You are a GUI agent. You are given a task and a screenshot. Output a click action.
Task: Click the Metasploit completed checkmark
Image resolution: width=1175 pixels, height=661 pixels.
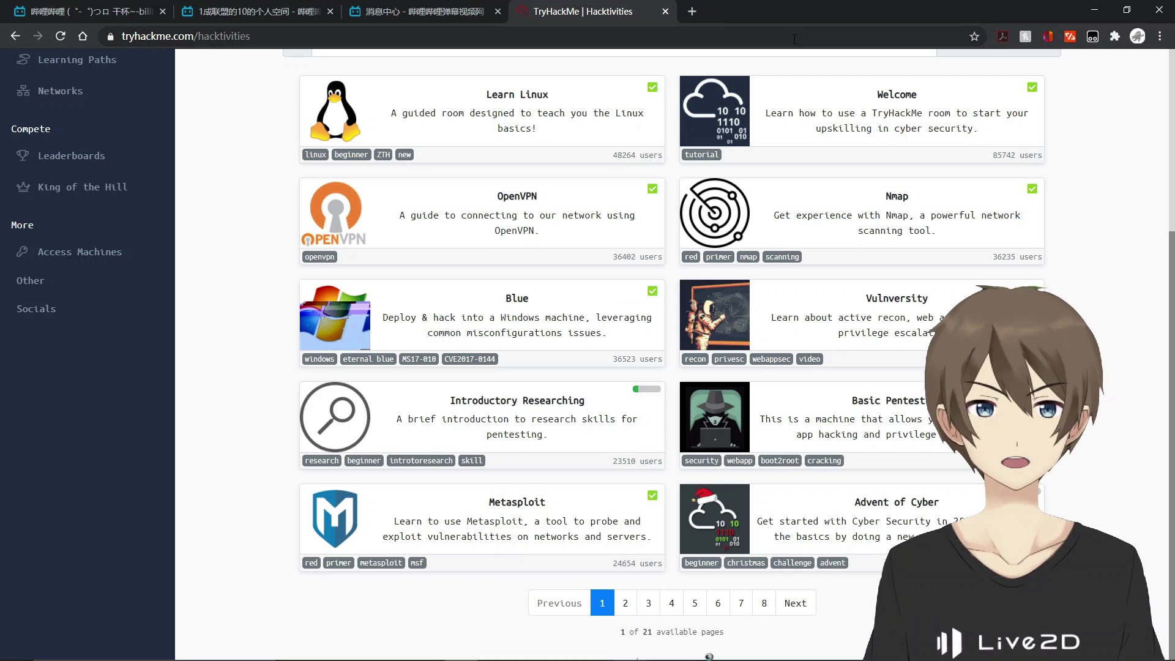point(652,495)
